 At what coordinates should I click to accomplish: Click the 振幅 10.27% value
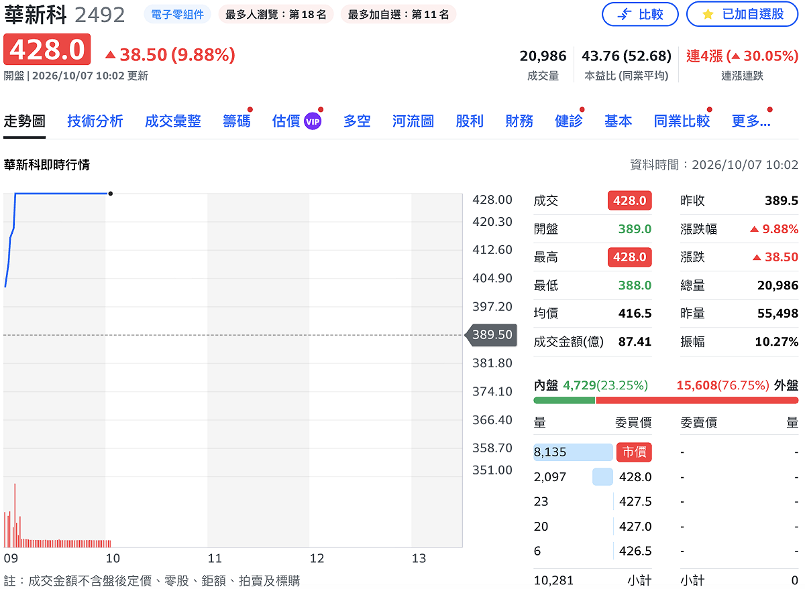pos(776,342)
